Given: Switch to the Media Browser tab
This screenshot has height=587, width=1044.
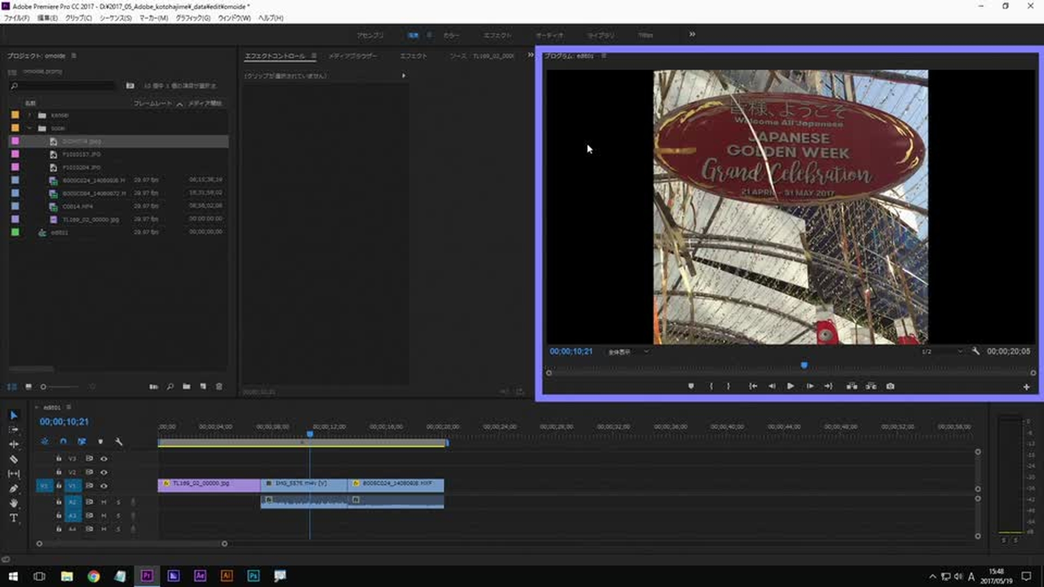Looking at the screenshot, I should [x=352, y=56].
